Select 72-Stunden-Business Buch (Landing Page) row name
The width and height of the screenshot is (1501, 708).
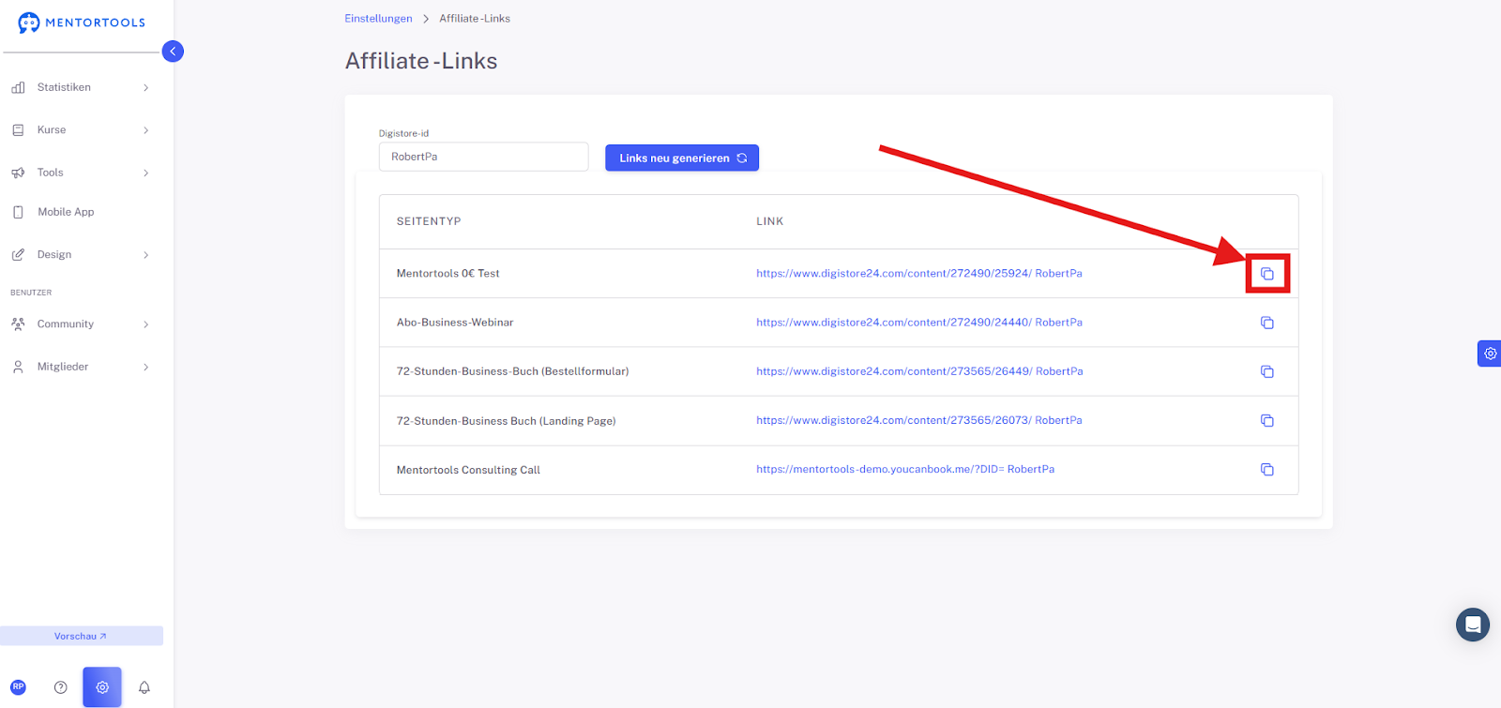(x=506, y=421)
